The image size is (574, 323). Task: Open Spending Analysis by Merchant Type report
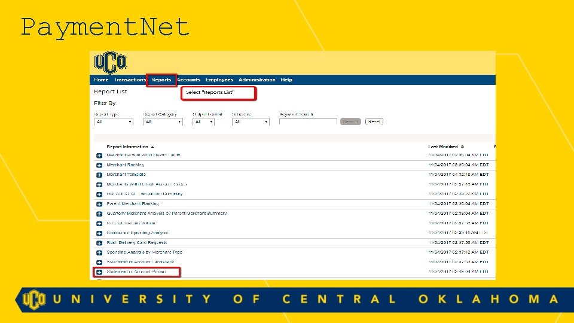click(x=144, y=252)
